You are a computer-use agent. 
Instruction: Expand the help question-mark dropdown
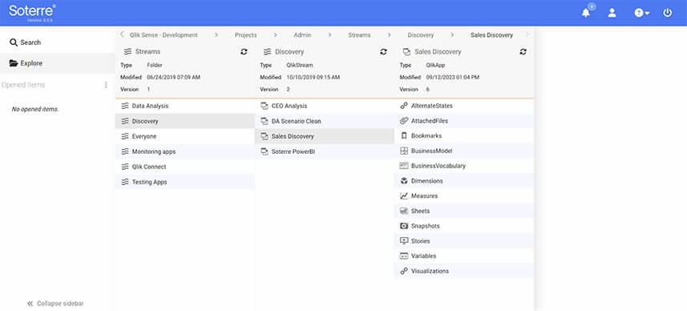641,13
